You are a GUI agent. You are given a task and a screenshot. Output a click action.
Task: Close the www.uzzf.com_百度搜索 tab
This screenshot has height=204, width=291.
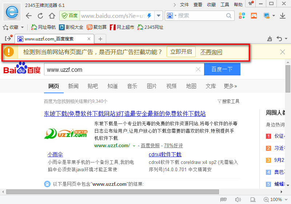(89, 39)
